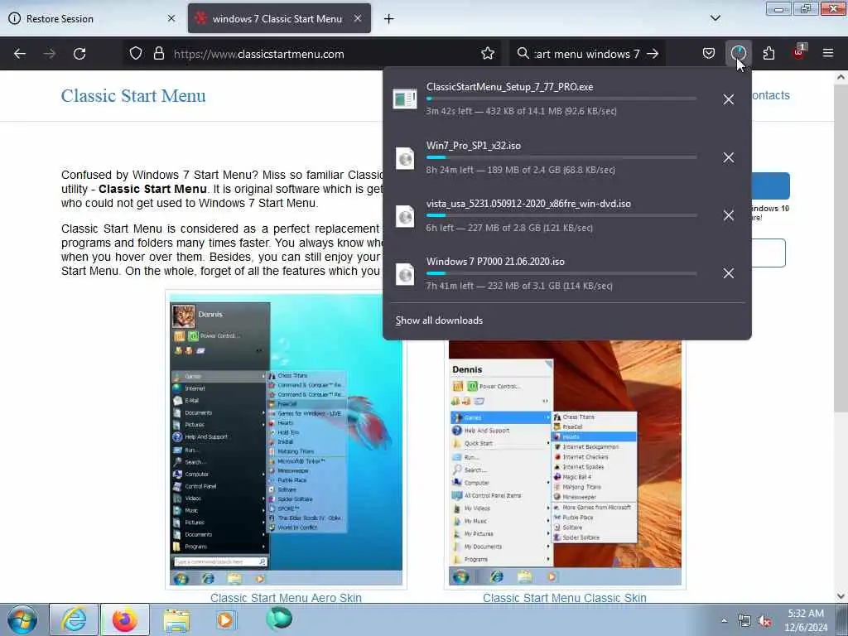Click Windows 7 P7000 download progress bar

[561, 273]
